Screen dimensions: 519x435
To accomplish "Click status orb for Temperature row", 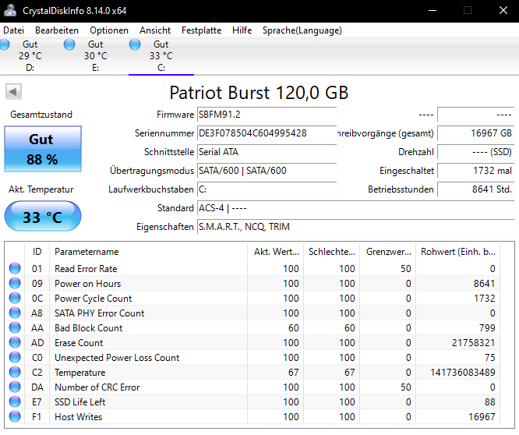I will tap(15, 372).
